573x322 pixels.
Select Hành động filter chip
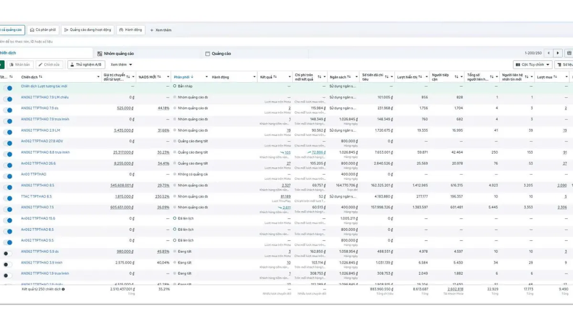click(130, 30)
